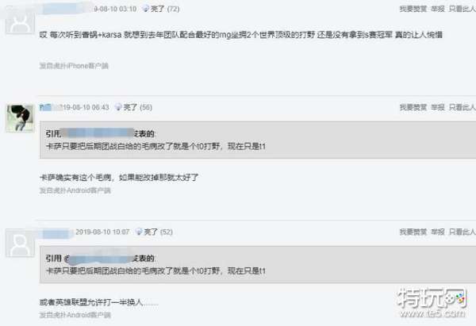Click the light bulb icon on the 56-likes comment
The width and height of the screenshot is (476, 326).
pyautogui.click(x=118, y=107)
